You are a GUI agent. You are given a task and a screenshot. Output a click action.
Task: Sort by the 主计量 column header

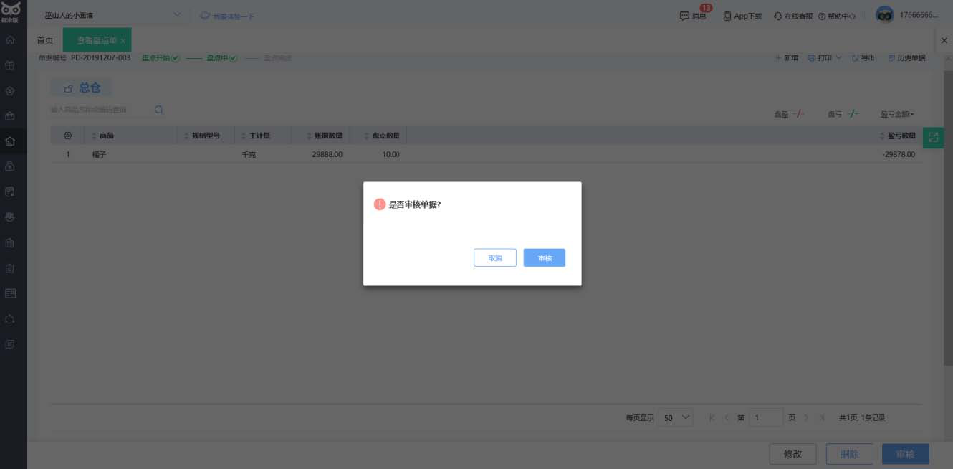coord(254,136)
